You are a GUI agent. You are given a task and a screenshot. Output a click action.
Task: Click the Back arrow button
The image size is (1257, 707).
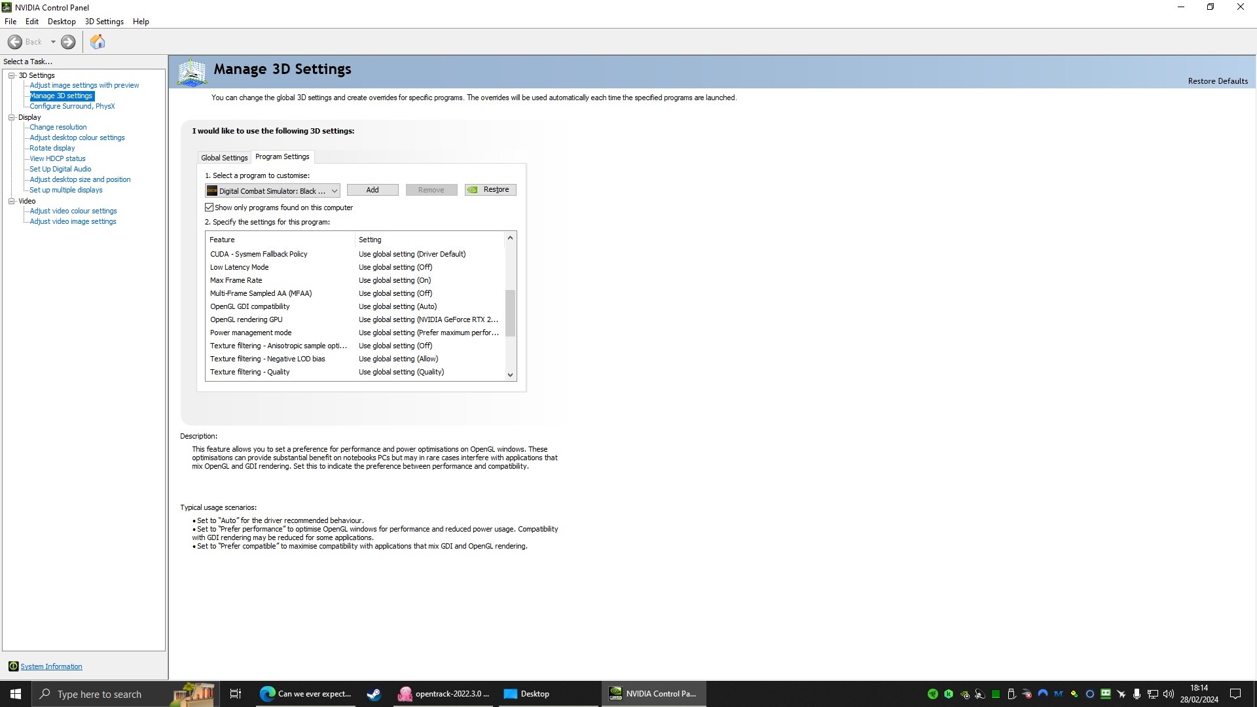coord(15,42)
